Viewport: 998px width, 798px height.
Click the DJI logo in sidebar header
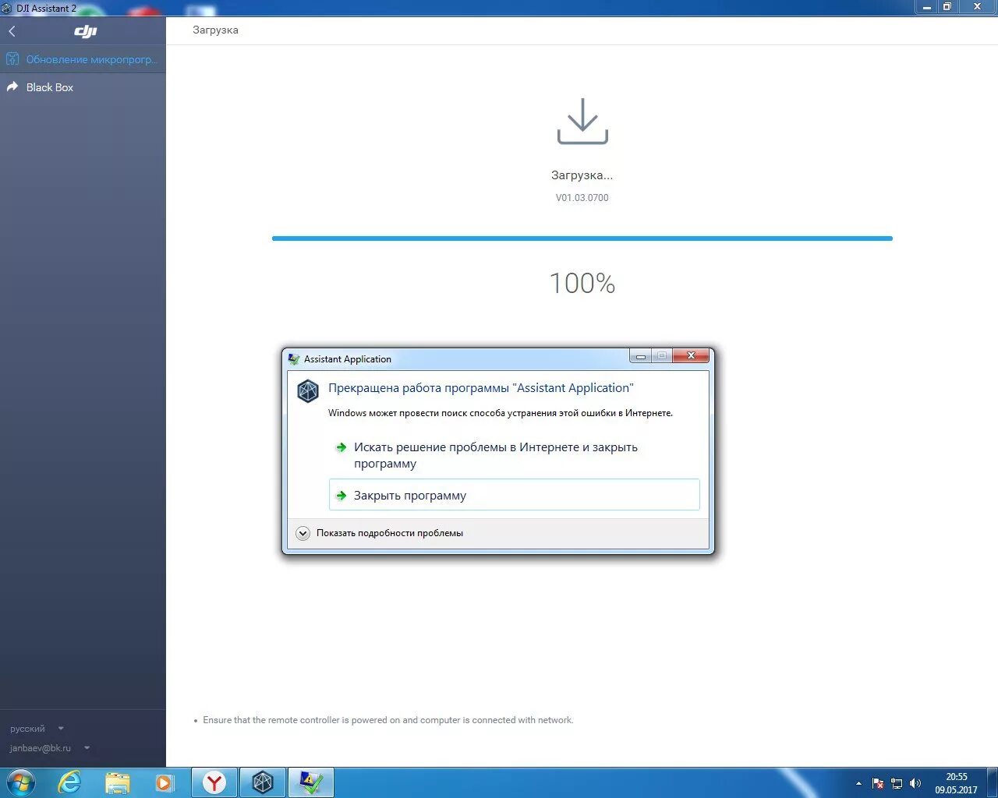pyautogui.click(x=86, y=31)
